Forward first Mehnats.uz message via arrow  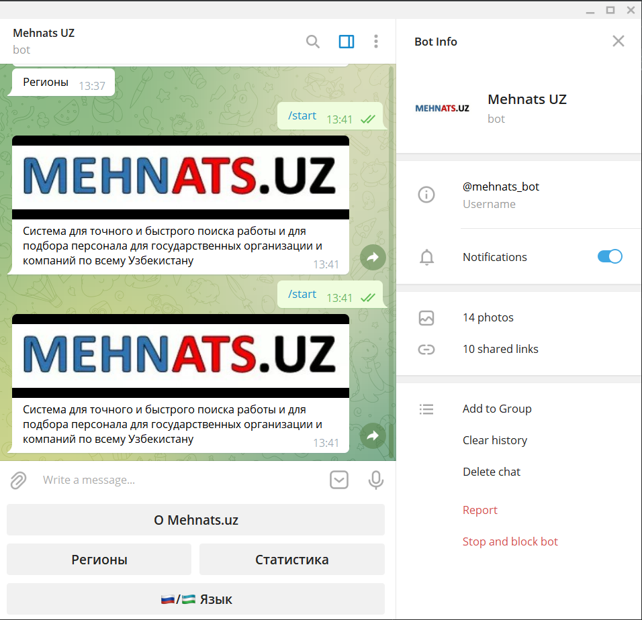pos(373,257)
